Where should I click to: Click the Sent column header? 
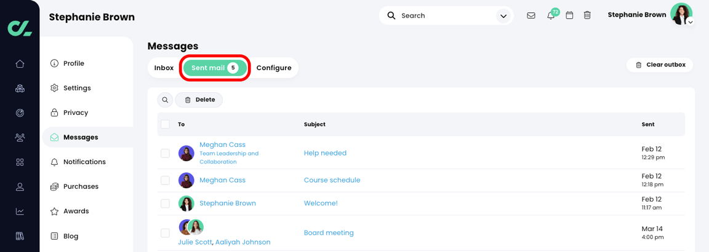[648, 124]
